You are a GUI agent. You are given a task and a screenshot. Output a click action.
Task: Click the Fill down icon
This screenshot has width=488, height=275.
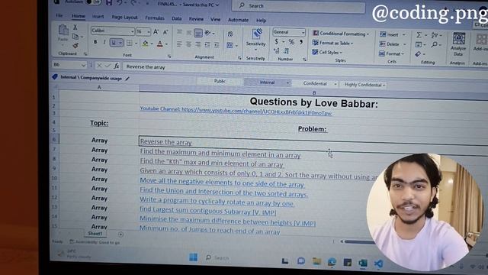pyautogui.click(x=419, y=44)
